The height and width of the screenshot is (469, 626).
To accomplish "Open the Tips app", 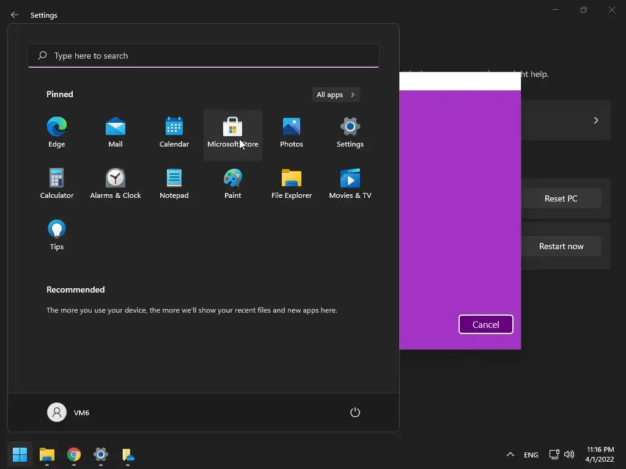I will [57, 235].
